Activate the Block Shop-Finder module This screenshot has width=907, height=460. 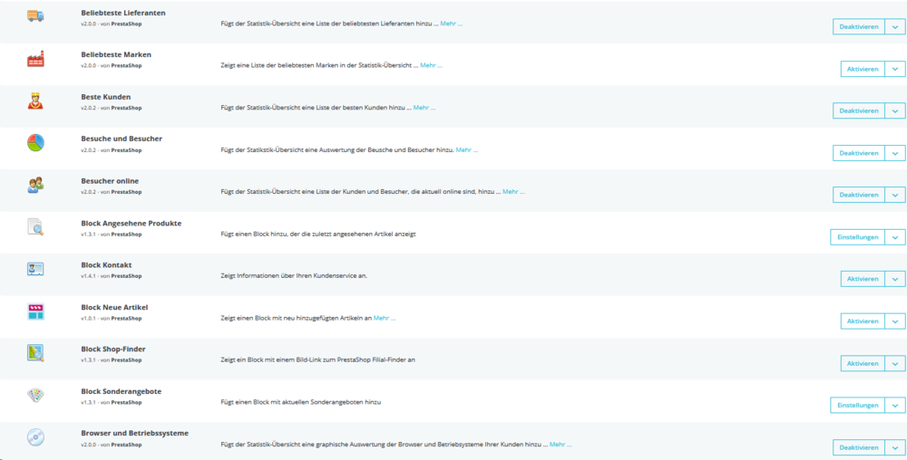point(863,364)
